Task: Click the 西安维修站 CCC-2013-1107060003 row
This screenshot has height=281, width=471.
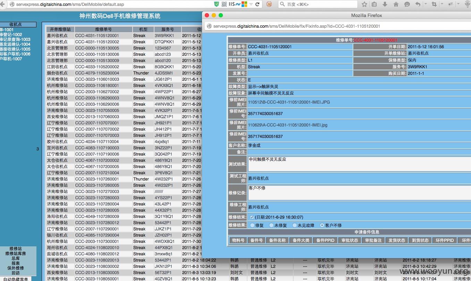Action: pyautogui.click(x=124, y=117)
